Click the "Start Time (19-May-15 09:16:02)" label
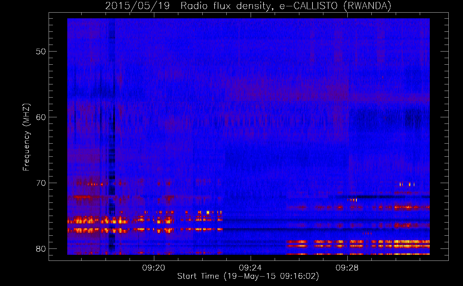463x286 pixels. coord(248,276)
